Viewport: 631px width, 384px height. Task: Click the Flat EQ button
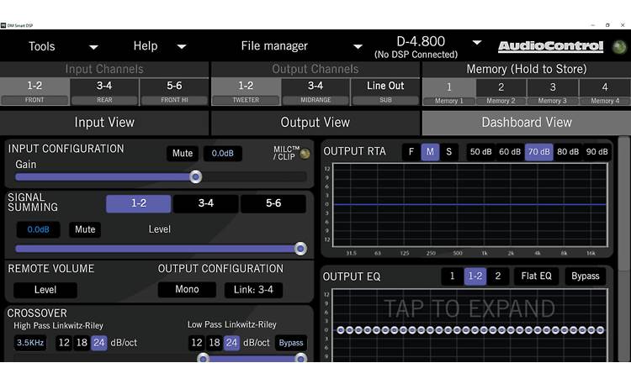tap(536, 276)
